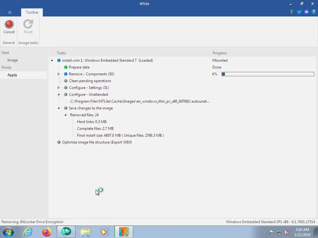Collapse the Configure - Unattended node

coord(59,95)
